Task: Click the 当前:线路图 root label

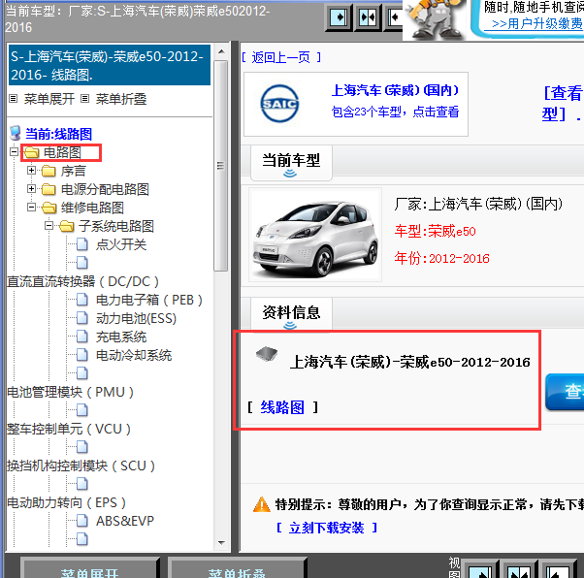Action: 58,134
